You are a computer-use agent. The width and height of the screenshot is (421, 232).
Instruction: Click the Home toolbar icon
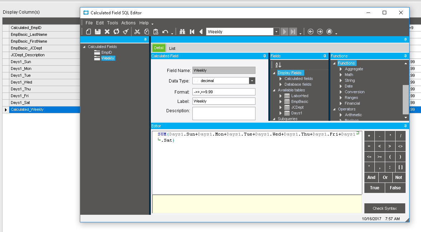(329, 32)
